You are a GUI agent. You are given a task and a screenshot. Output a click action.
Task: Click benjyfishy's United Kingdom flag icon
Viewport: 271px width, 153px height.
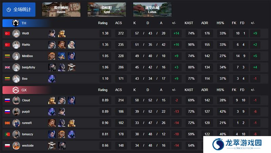point(7,67)
